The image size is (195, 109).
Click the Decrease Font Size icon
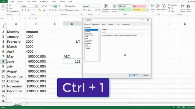tap(46, 6)
